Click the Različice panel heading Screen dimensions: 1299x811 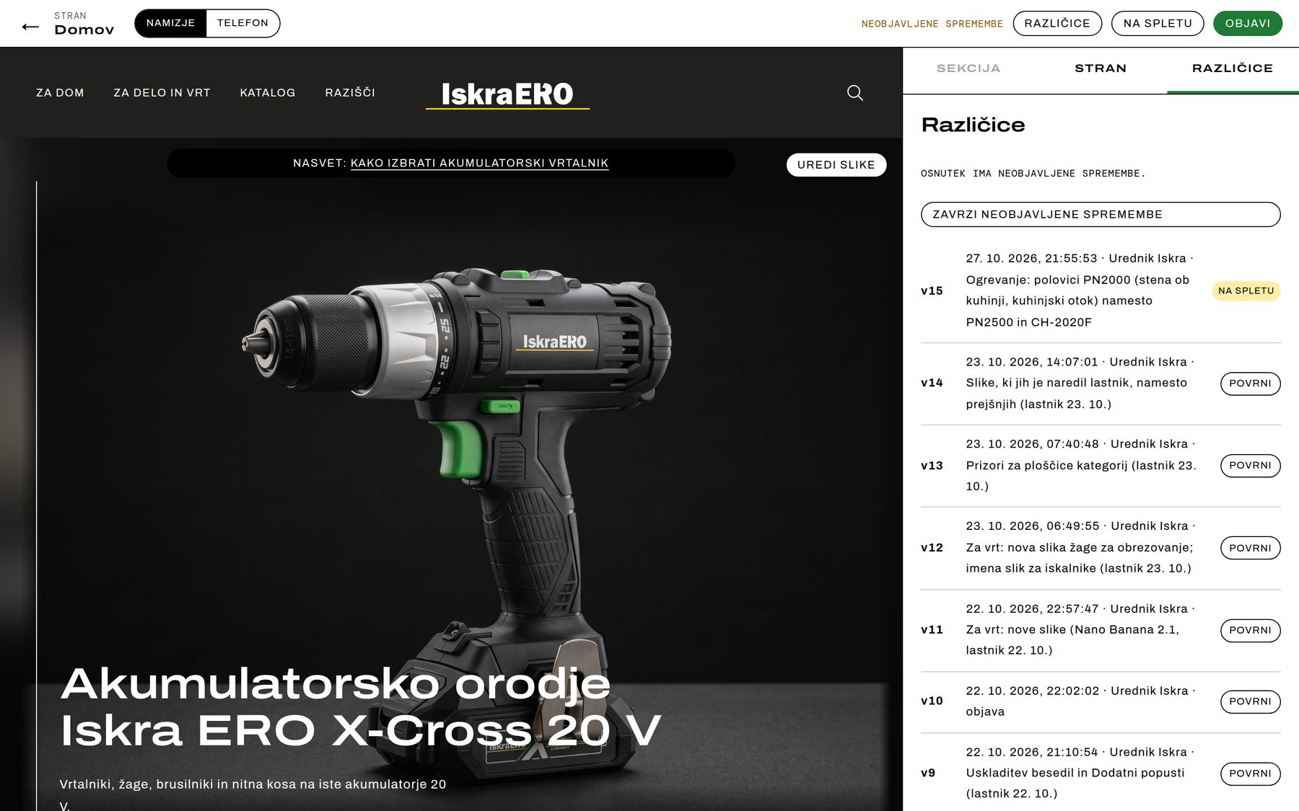pos(973,125)
